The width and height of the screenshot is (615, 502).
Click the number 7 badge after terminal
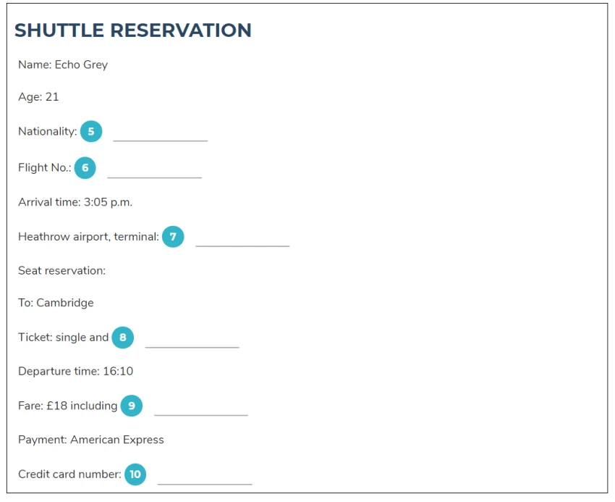173,236
